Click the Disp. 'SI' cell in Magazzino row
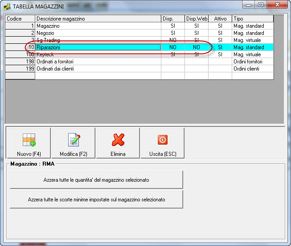This screenshot has width=291, height=246. pyautogui.click(x=173, y=26)
